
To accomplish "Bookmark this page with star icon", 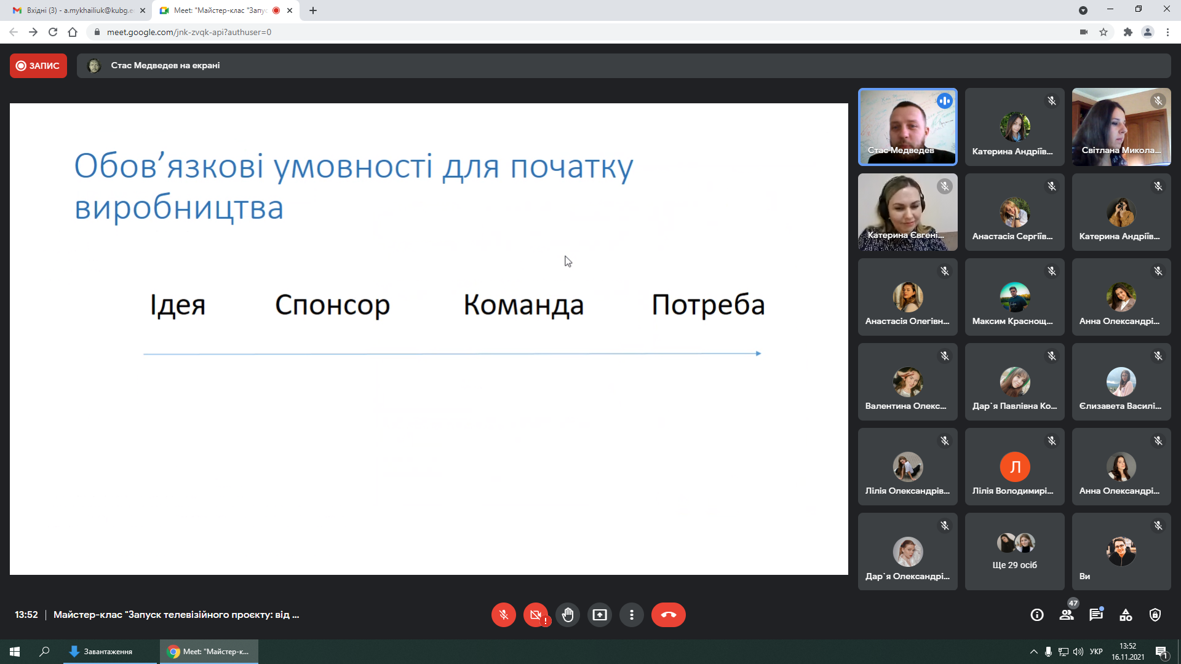I will pos(1103,32).
